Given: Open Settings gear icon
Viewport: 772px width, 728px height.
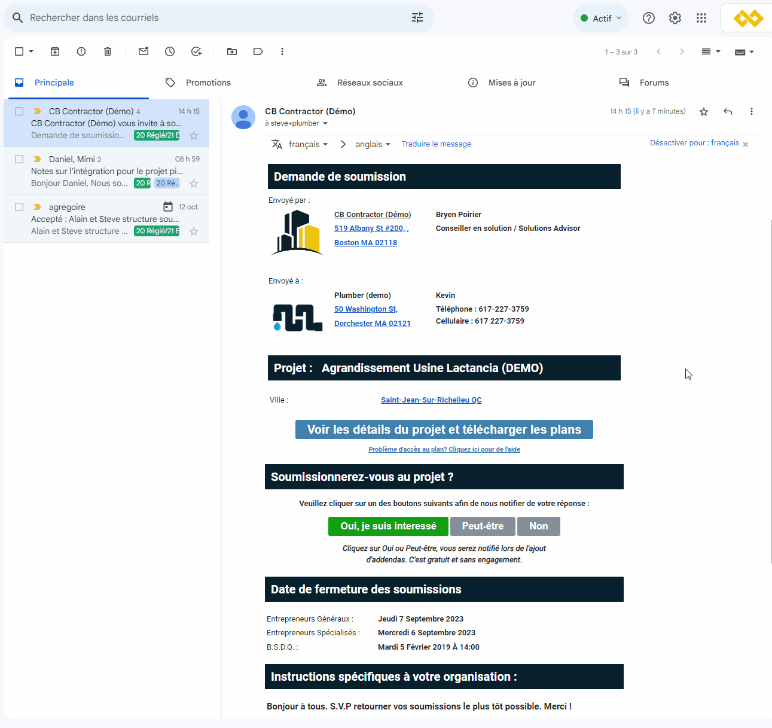Looking at the screenshot, I should pyautogui.click(x=675, y=18).
